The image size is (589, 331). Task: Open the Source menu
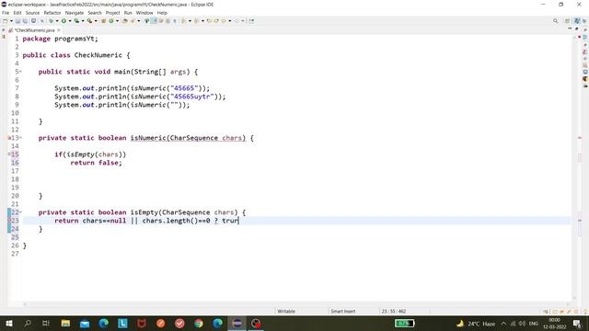(x=32, y=13)
